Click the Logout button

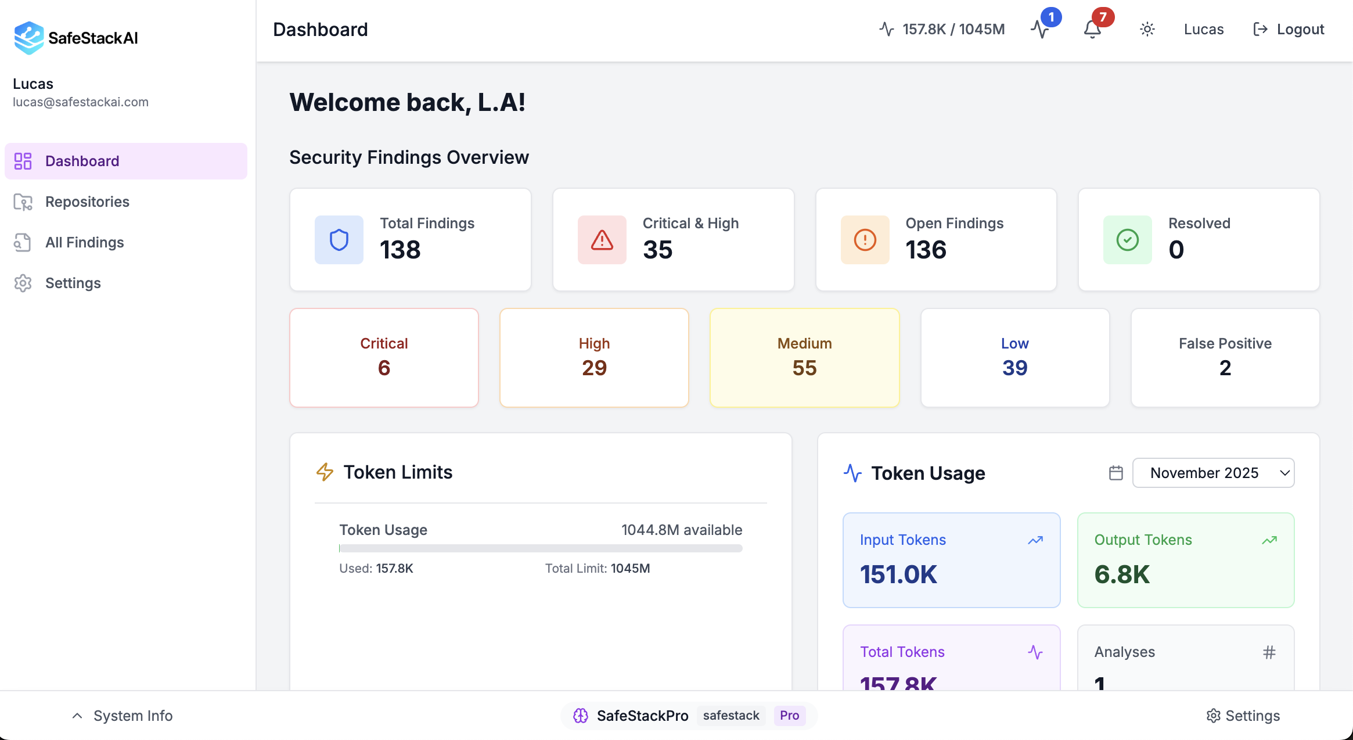tap(1288, 29)
